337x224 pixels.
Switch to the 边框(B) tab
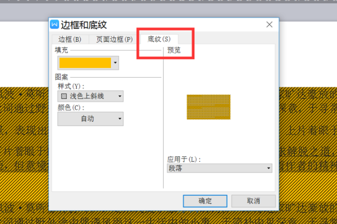pos(70,39)
